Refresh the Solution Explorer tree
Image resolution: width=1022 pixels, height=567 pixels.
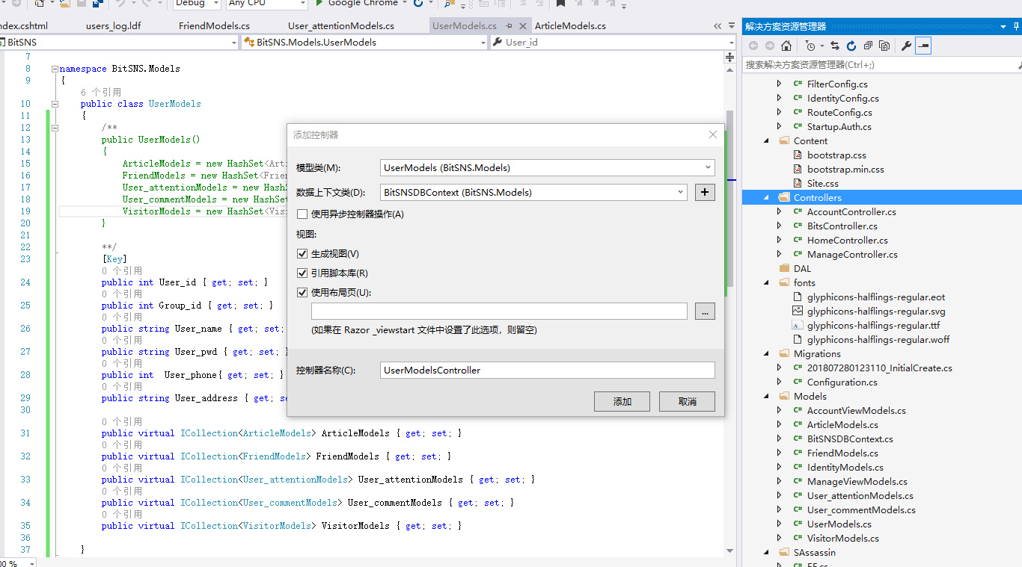point(851,46)
